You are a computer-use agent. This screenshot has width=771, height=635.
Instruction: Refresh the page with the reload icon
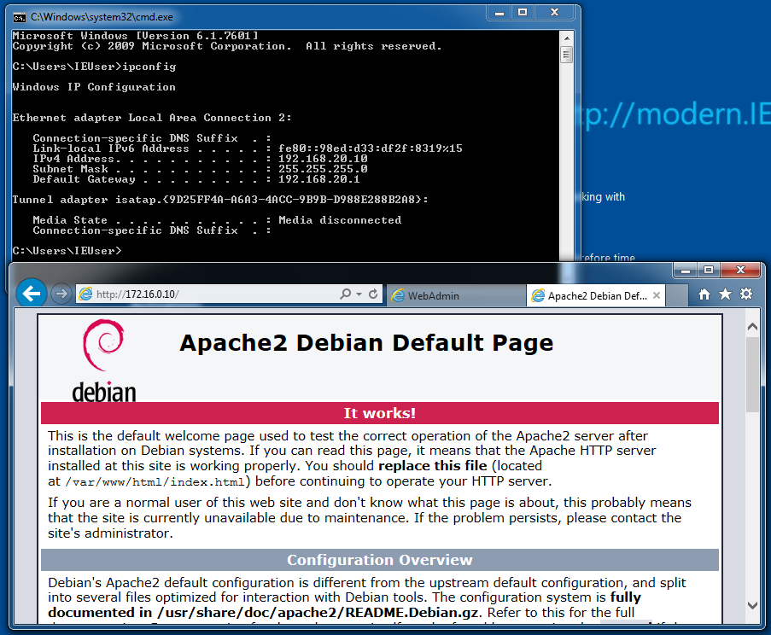[x=373, y=294]
